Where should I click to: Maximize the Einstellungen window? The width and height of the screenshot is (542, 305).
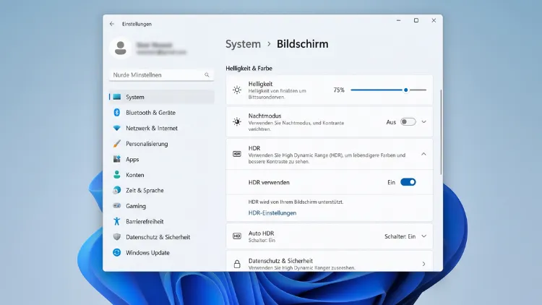pos(416,20)
